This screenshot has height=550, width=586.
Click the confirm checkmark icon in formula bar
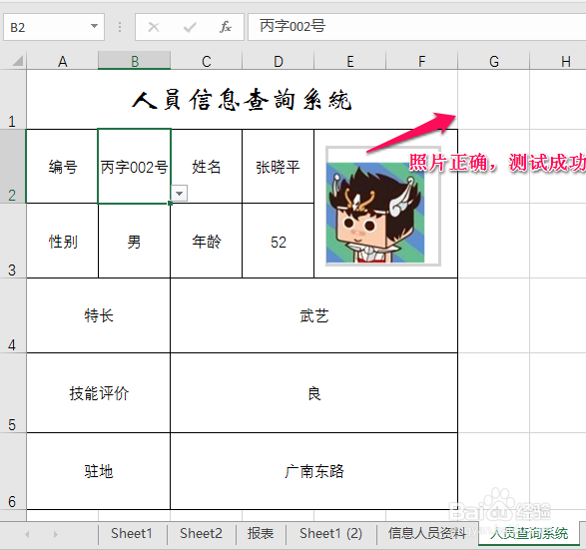[x=190, y=27]
